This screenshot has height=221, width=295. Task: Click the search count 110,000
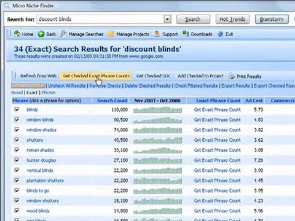(x=120, y=110)
